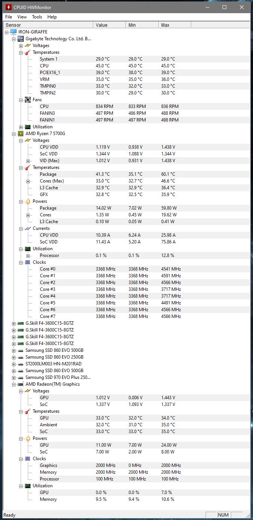Click the IRON-GIRAFFE computer icon
253x520 pixels.
tap(14, 32)
